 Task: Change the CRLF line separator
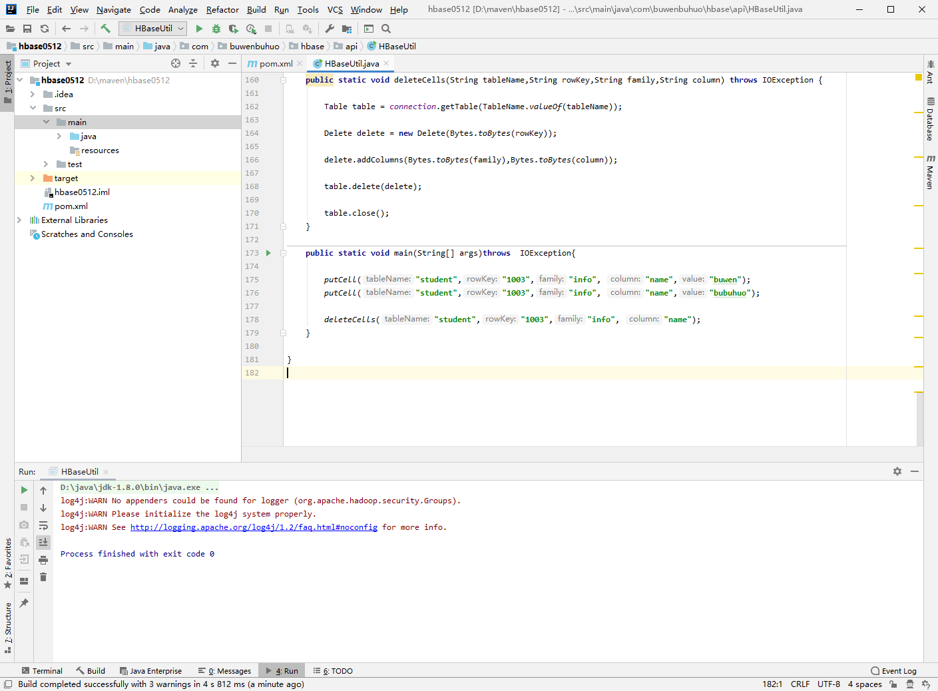[x=800, y=684]
